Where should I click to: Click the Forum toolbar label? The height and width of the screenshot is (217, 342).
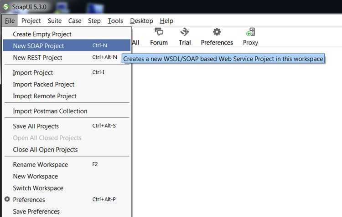(159, 42)
